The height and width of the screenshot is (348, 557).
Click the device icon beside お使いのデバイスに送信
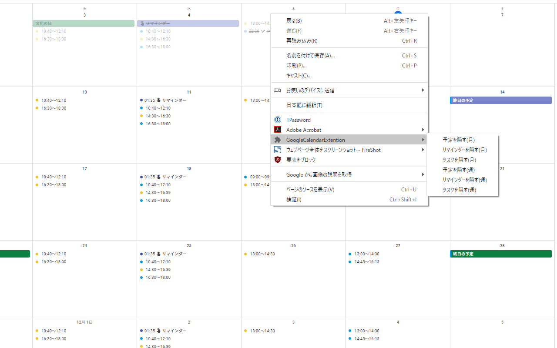pyautogui.click(x=278, y=90)
